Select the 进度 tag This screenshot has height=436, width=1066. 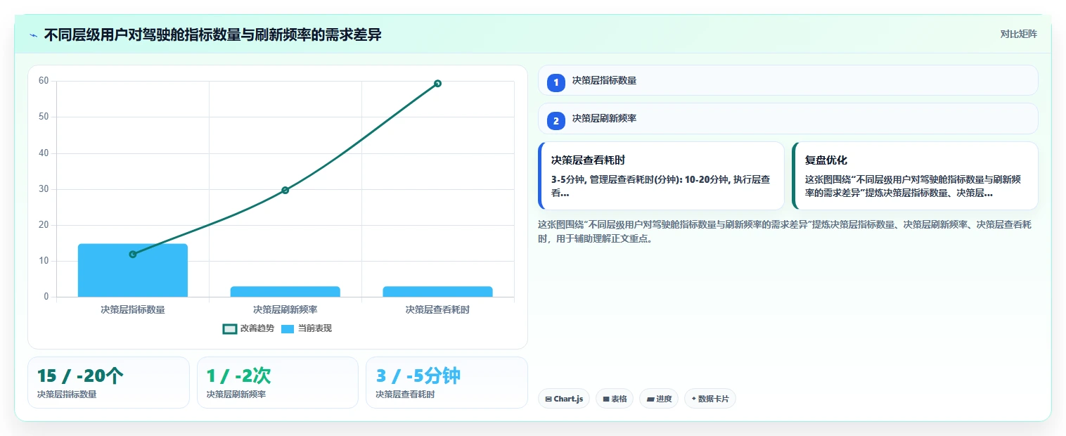659,399
